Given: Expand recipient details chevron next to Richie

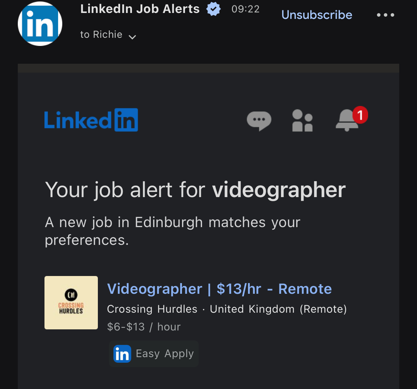Looking at the screenshot, I should coord(132,37).
